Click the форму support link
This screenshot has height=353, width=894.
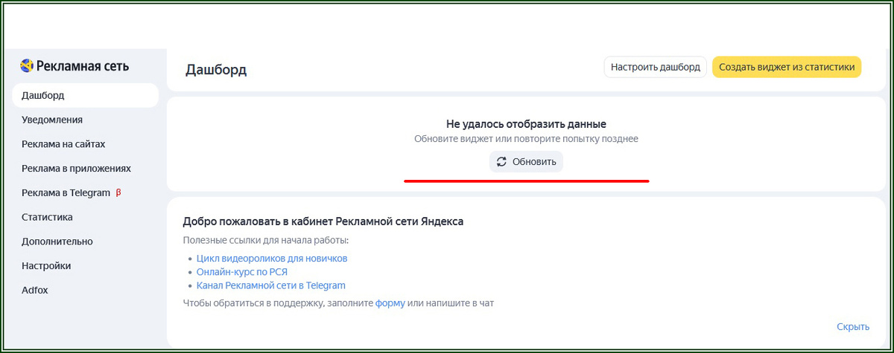click(x=390, y=303)
